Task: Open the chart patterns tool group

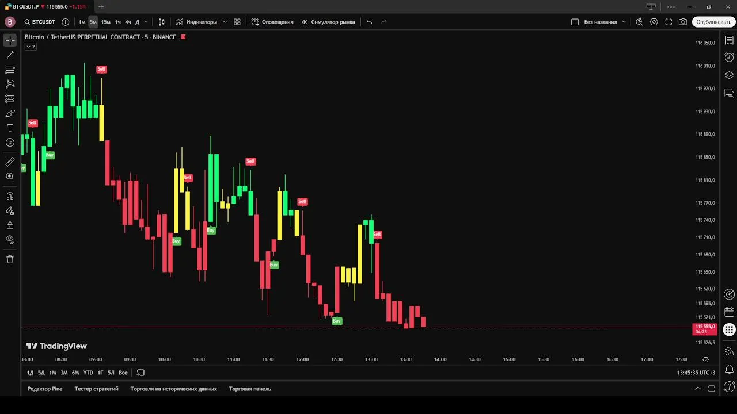Action: [10, 84]
